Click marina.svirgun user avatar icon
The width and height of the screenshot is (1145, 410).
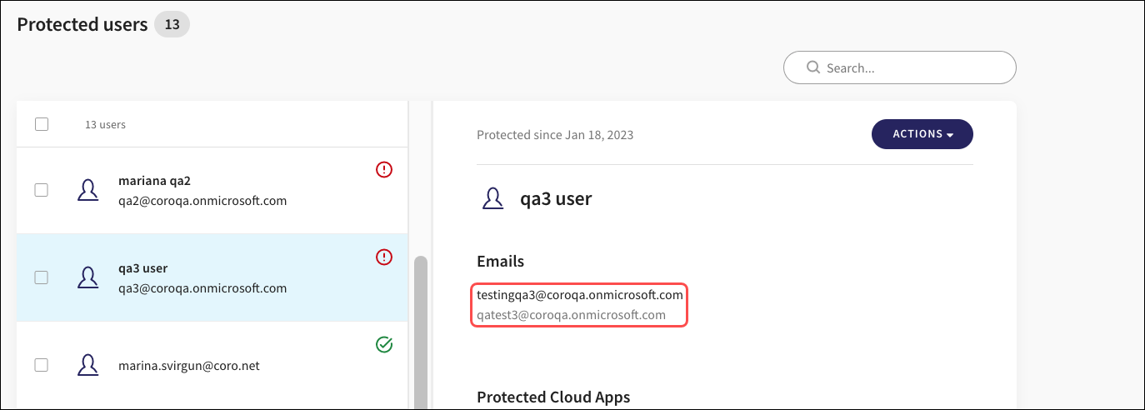[87, 365]
